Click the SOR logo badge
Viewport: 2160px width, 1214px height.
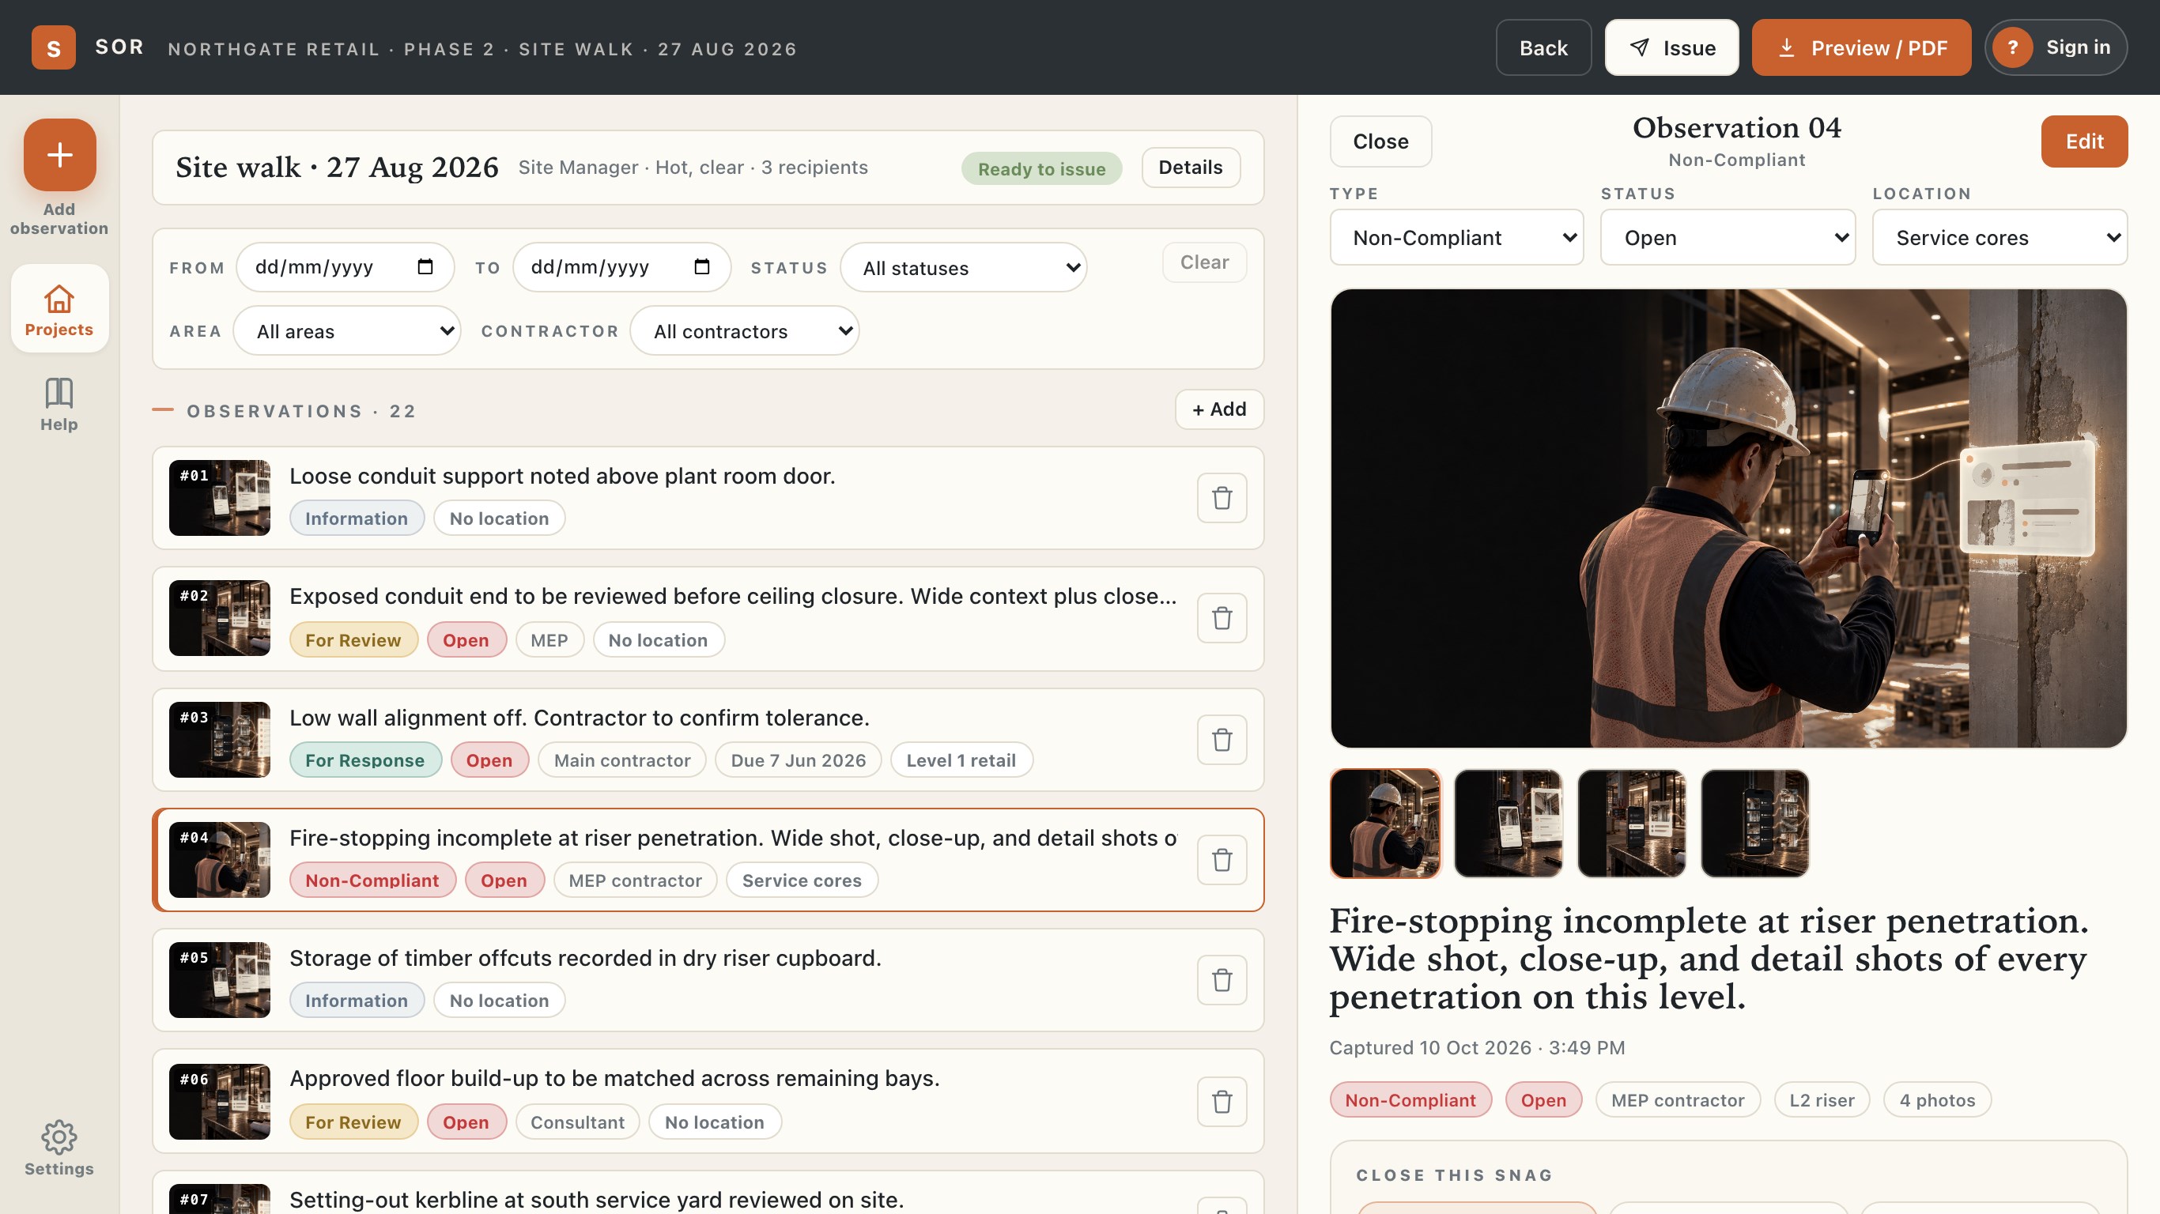pos(54,47)
